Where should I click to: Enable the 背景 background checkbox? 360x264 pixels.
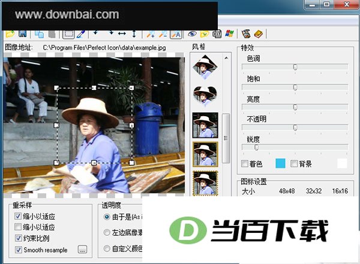294,163
